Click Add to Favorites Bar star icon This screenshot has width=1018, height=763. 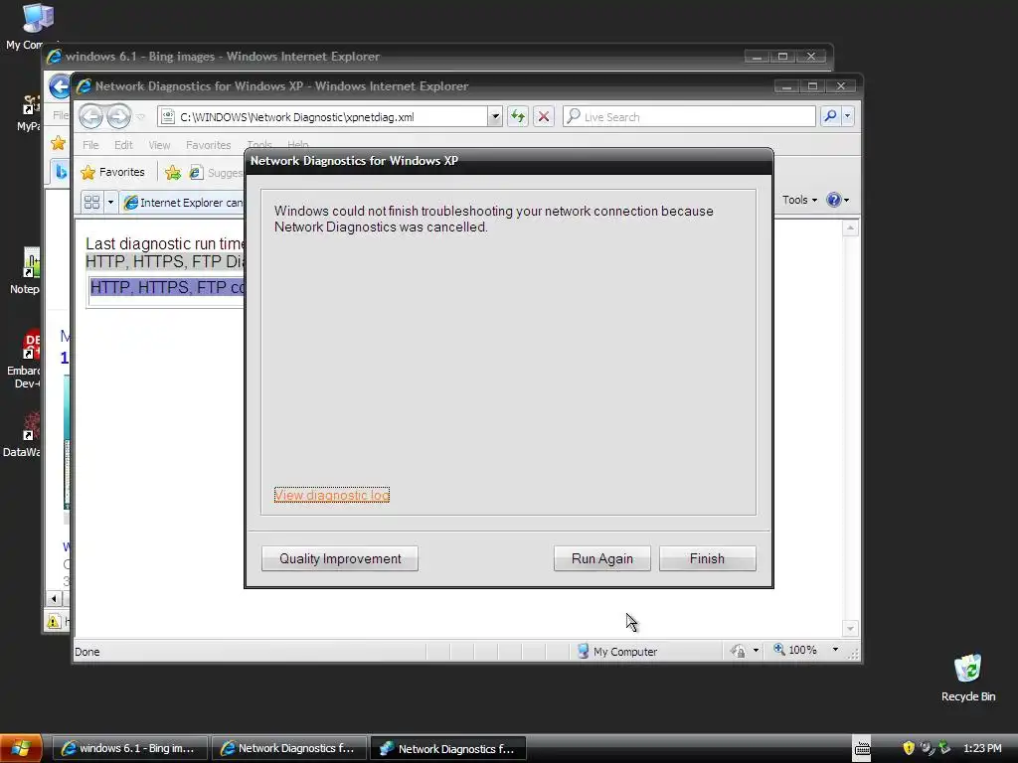[x=173, y=173]
